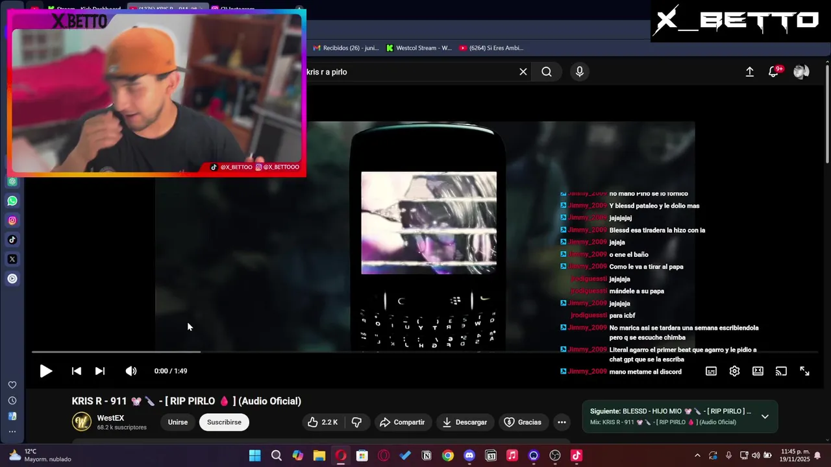The width and height of the screenshot is (831, 467).
Task: Open the TikTok app from taskbar
Action: click(x=577, y=455)
